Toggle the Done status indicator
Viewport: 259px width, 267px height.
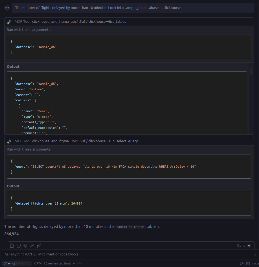[x=249, y=246]
